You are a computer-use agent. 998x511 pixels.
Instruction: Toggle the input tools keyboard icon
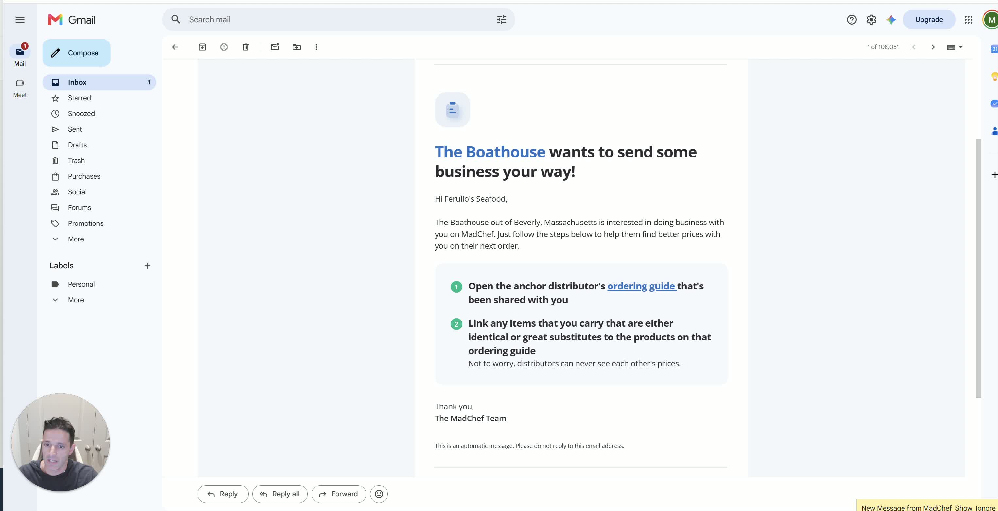951,47
